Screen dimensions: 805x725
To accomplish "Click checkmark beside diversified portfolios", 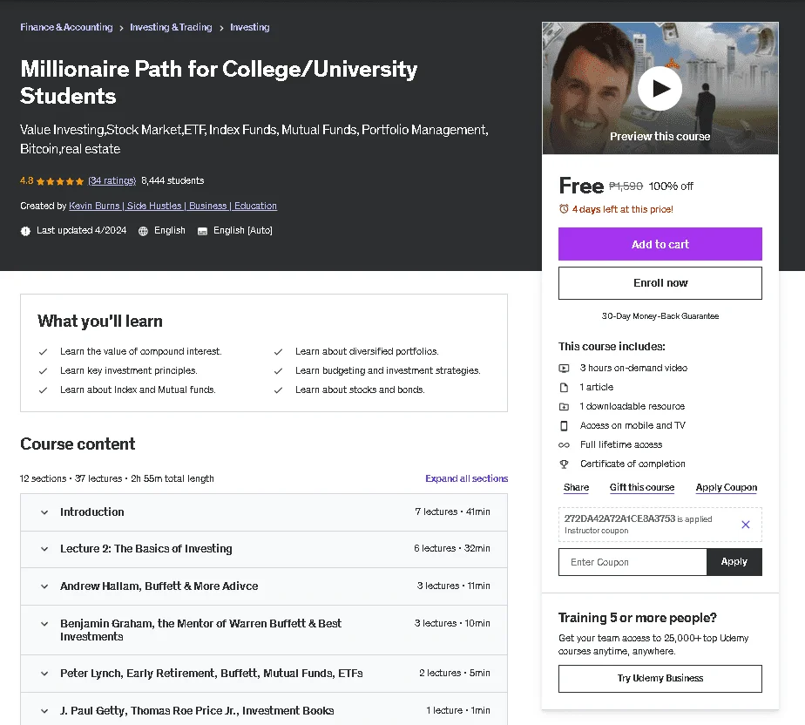I will point(278,352).
